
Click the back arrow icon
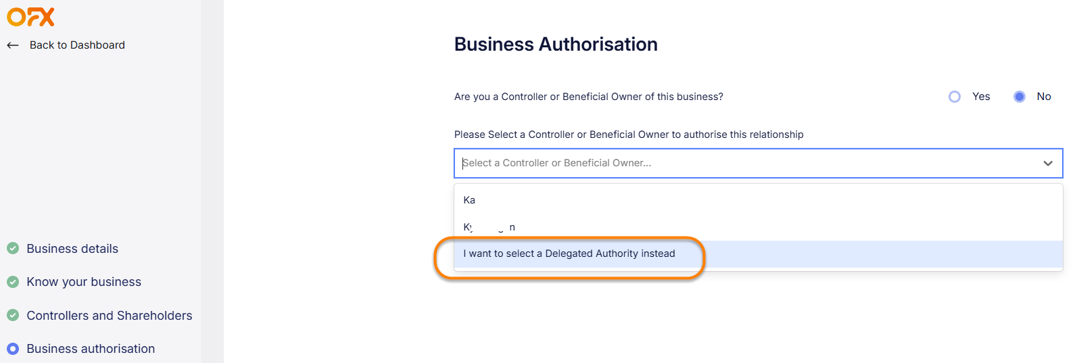[12, 45]
